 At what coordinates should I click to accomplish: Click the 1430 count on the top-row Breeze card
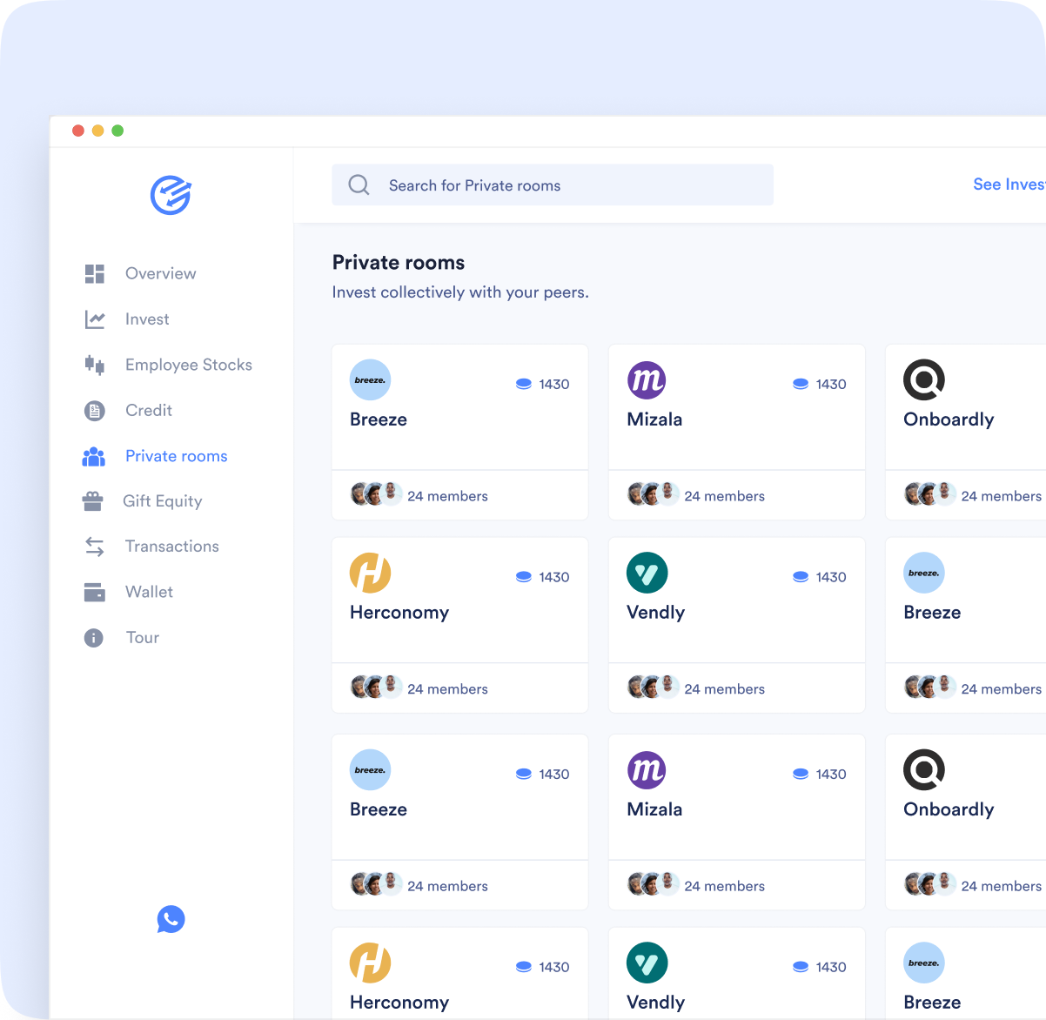click(554, 384)
